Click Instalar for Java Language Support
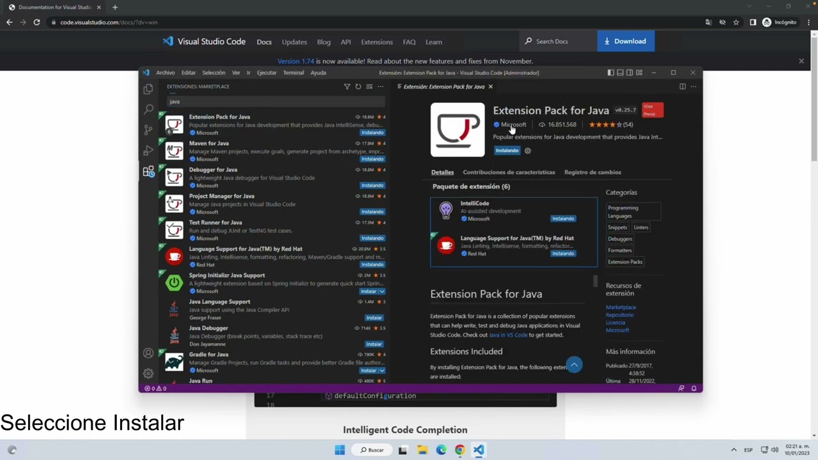The image size is (818, 460). (x=374, y=318)
